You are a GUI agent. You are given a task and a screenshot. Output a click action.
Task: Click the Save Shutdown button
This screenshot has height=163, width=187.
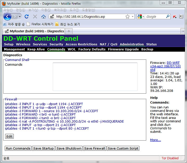[x=69, y=148]
